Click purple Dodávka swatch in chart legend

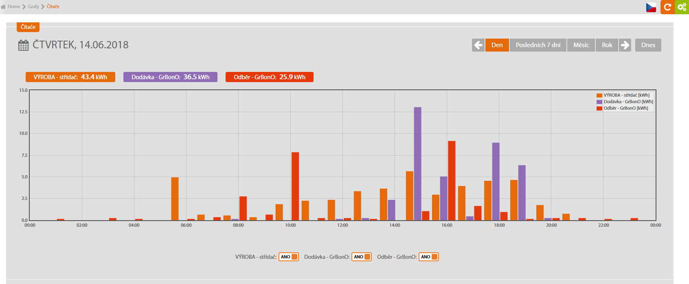pyautogui.click(x=599, y=102)
